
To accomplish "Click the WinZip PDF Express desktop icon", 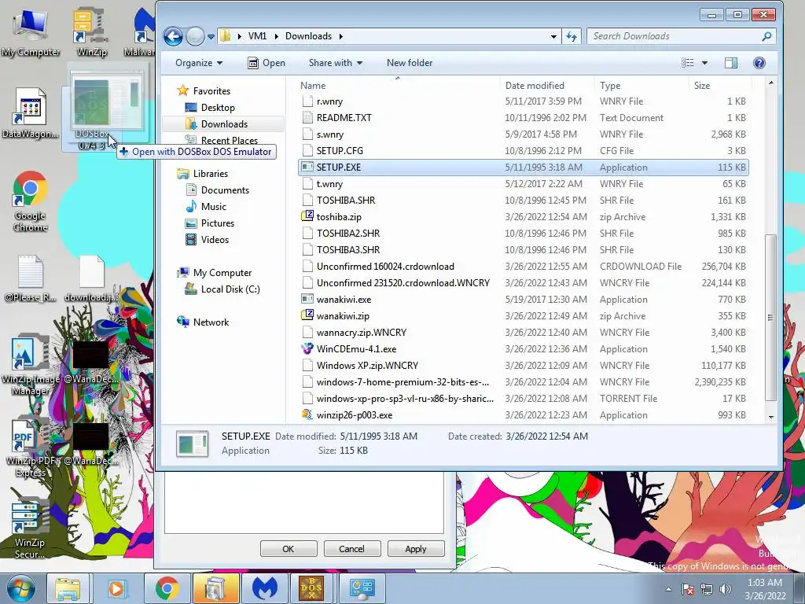I will point(31,447).
